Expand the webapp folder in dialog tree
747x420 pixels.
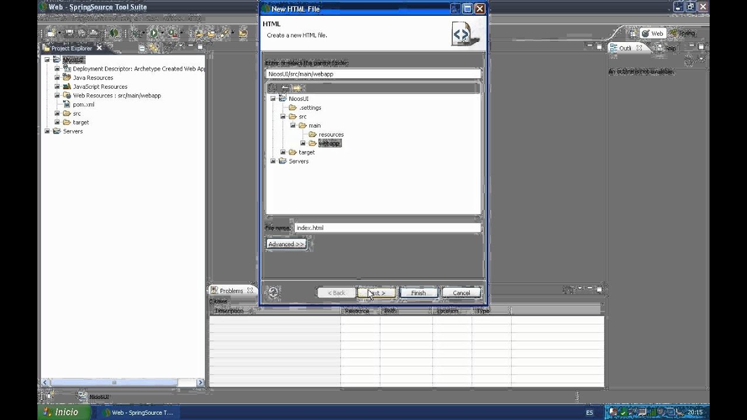tap(303, 143)
